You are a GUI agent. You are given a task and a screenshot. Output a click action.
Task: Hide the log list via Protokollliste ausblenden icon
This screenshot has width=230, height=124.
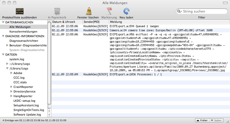20,11
